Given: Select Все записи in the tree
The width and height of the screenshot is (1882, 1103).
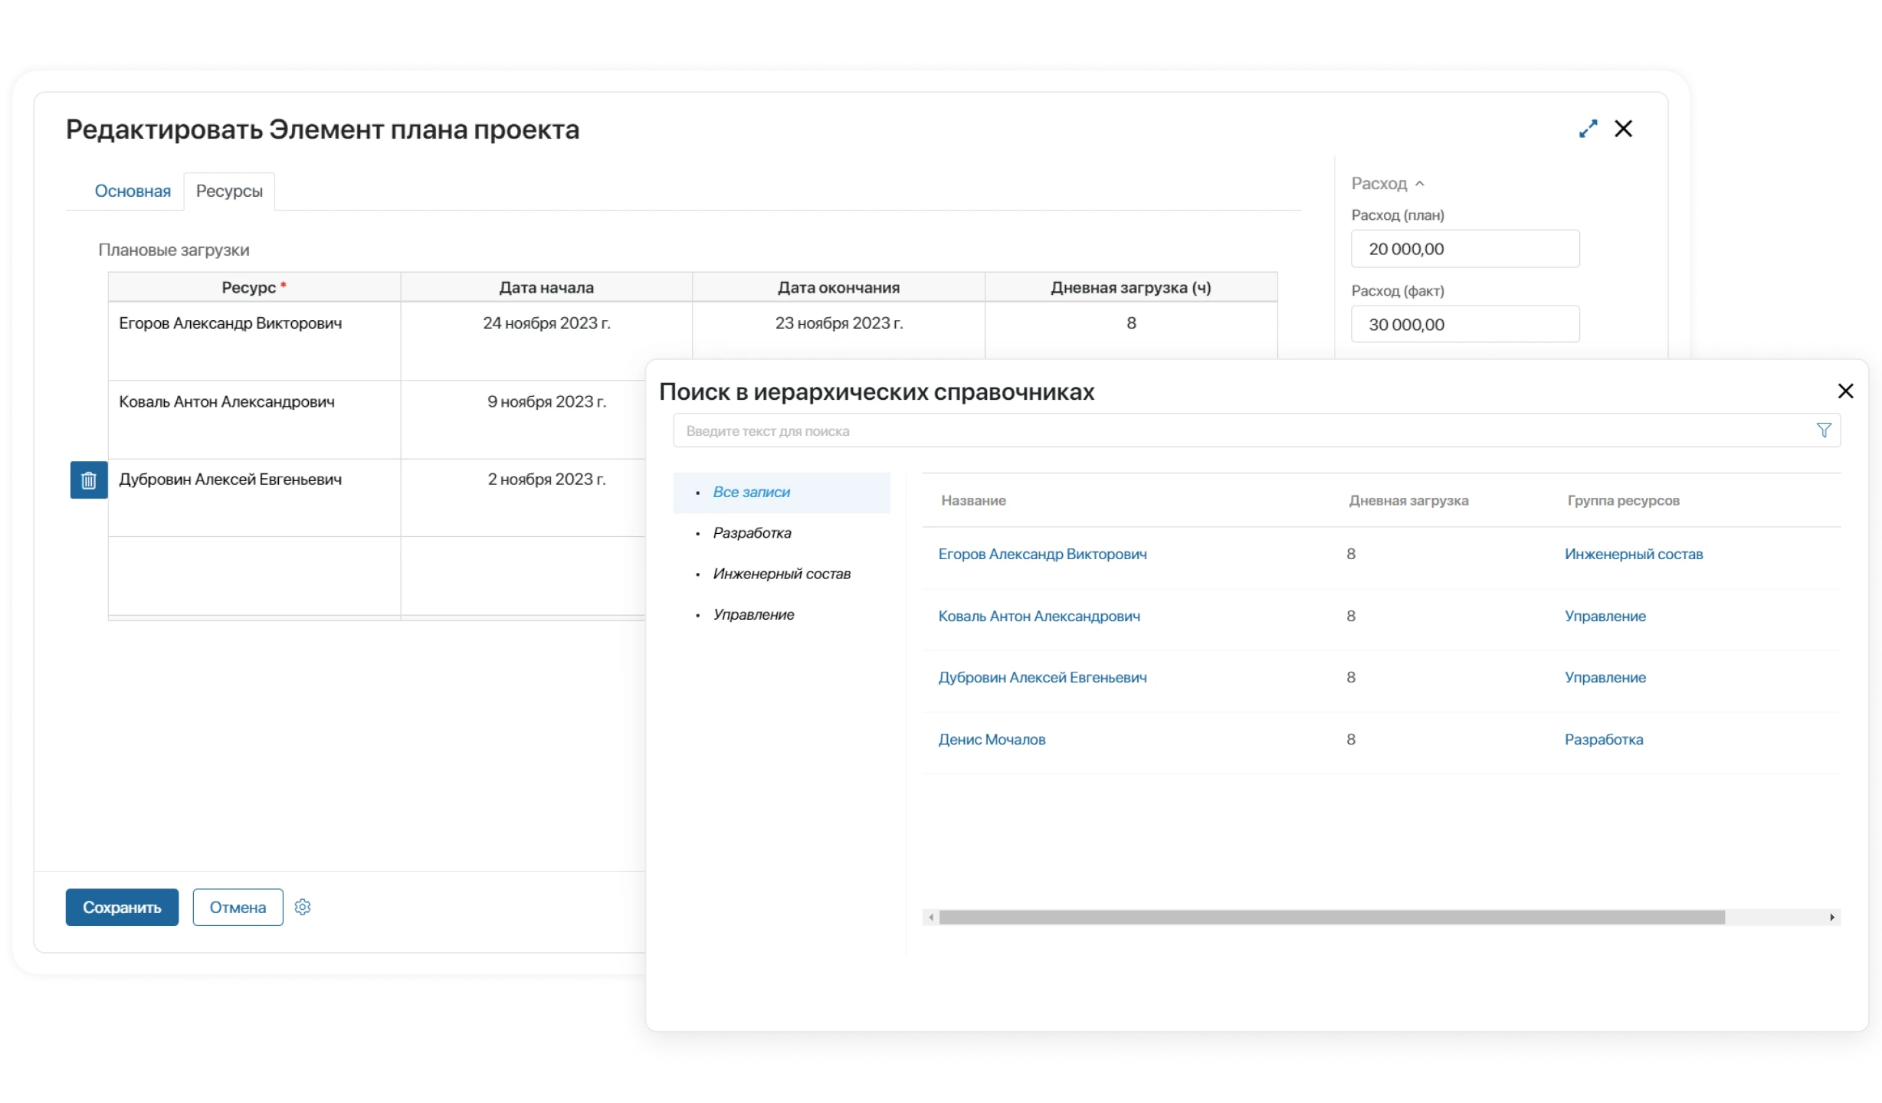Looking at the screenshot, I should click(751, 493).
